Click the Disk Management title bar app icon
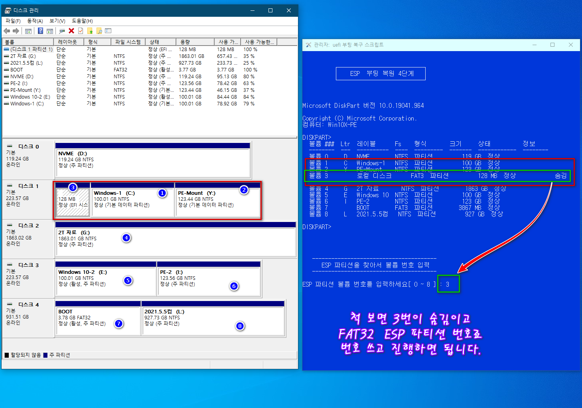This screenshot has width=582, height=408. coord(8,10)
